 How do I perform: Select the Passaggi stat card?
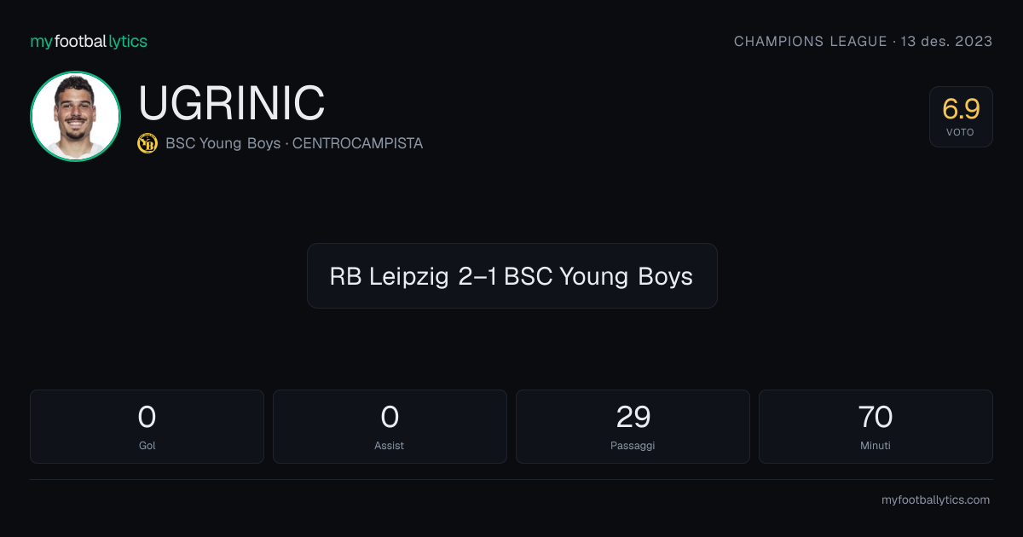click(633, 426)
